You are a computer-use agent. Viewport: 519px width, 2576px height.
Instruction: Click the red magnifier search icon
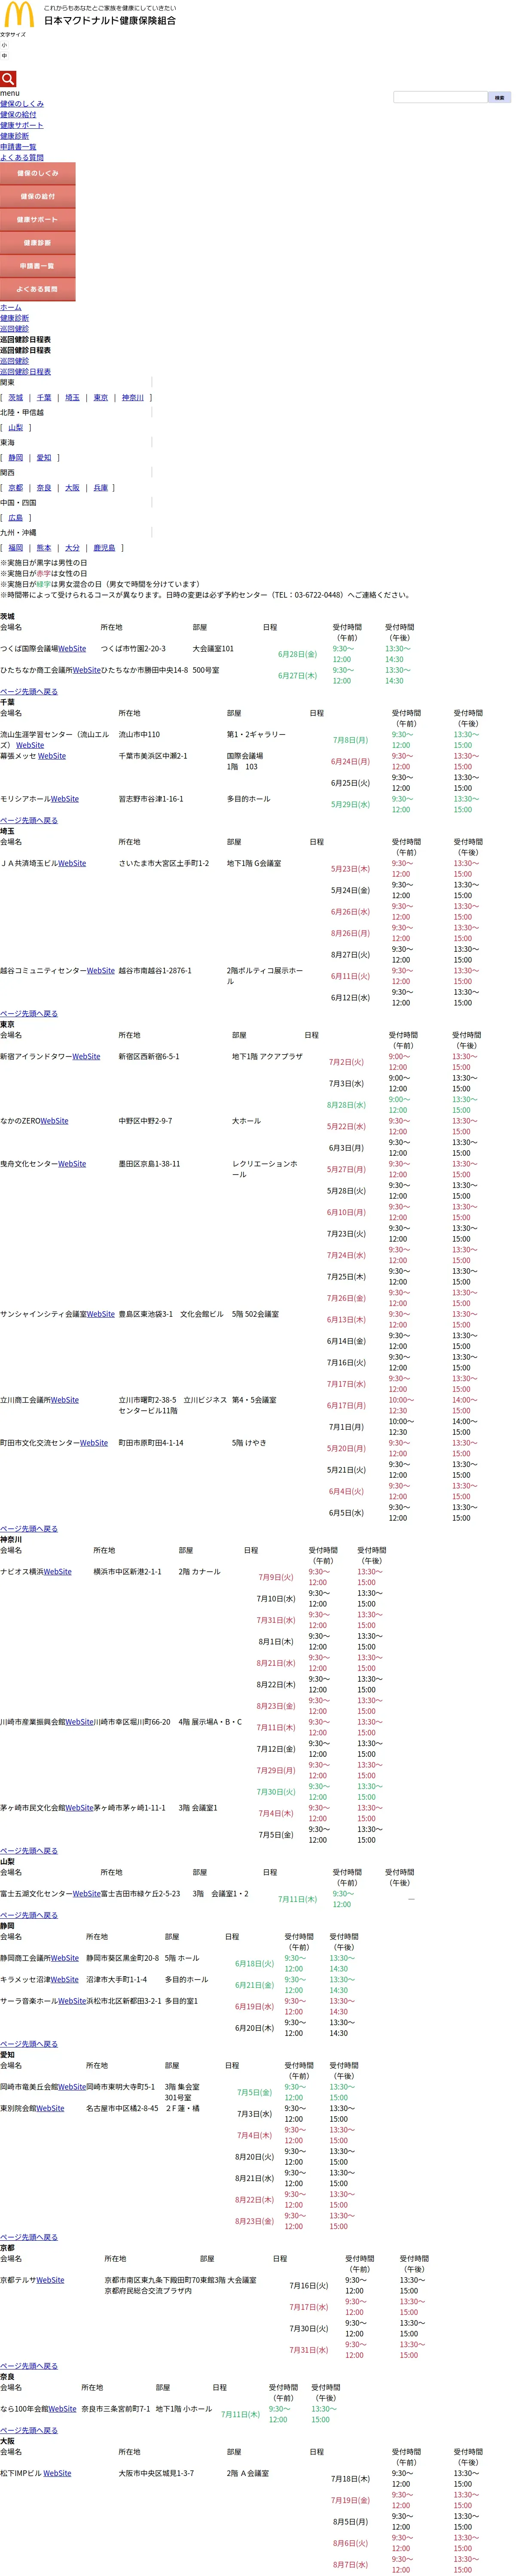pos(8,79)
